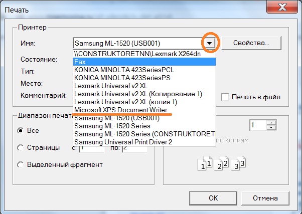
Task: Choose the Страницы range radio button
Action: 21,148
